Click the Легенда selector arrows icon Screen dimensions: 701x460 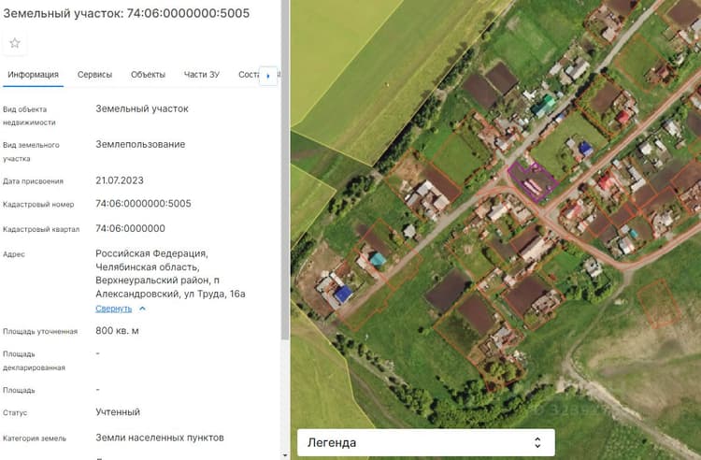537,442
